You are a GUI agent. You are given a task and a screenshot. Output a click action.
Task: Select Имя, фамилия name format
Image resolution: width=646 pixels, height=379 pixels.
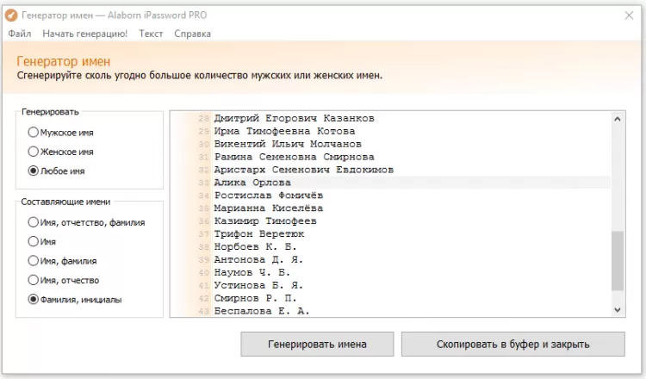(x=34, y=261)
